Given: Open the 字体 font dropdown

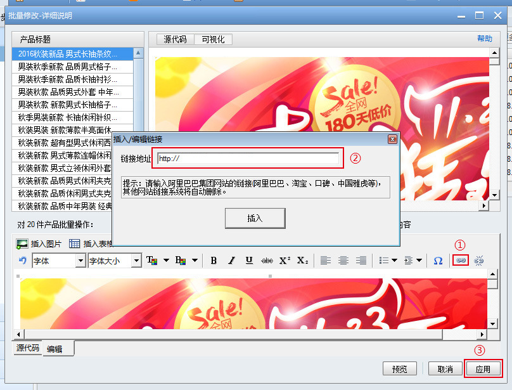Looking at the screenshot, I should 80,261.
